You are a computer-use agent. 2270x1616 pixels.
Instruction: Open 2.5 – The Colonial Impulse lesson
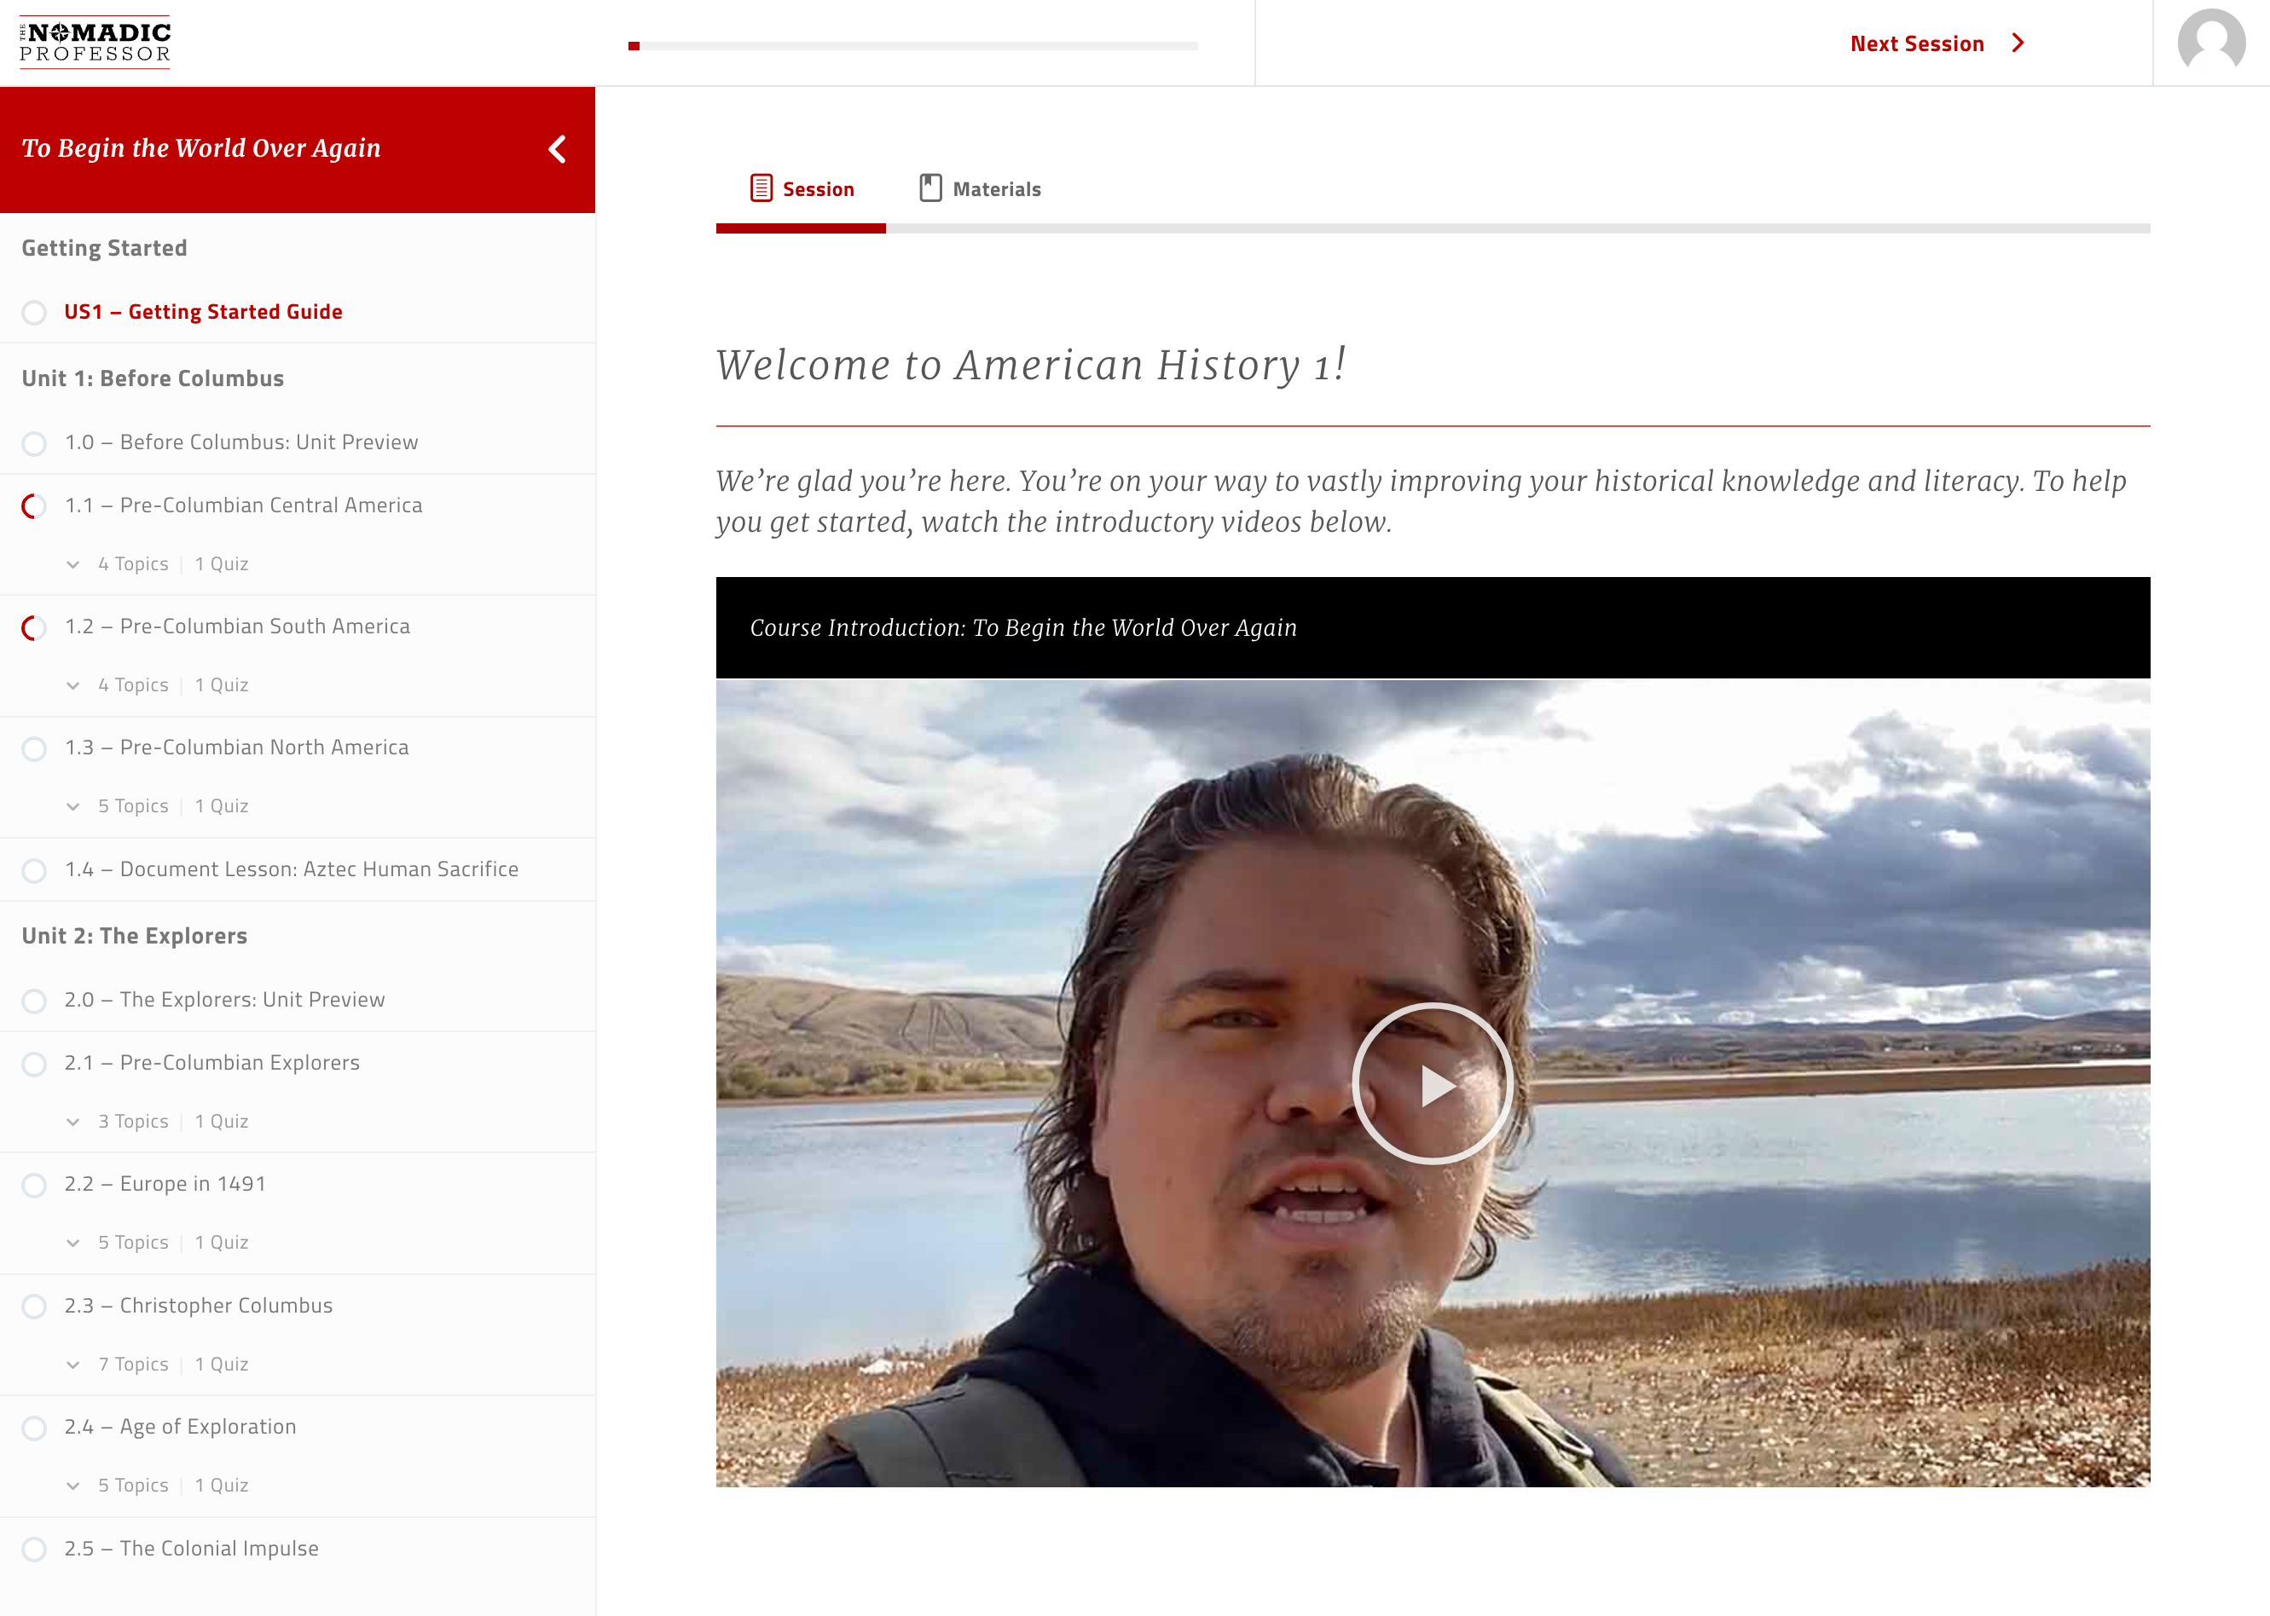[191, 1549]
